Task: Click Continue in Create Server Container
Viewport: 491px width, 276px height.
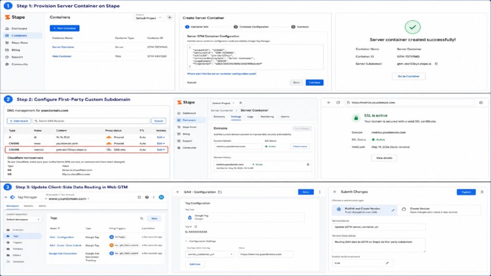Action: 315,82
